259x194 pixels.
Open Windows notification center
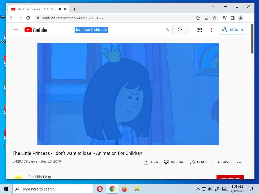(251, 189)
